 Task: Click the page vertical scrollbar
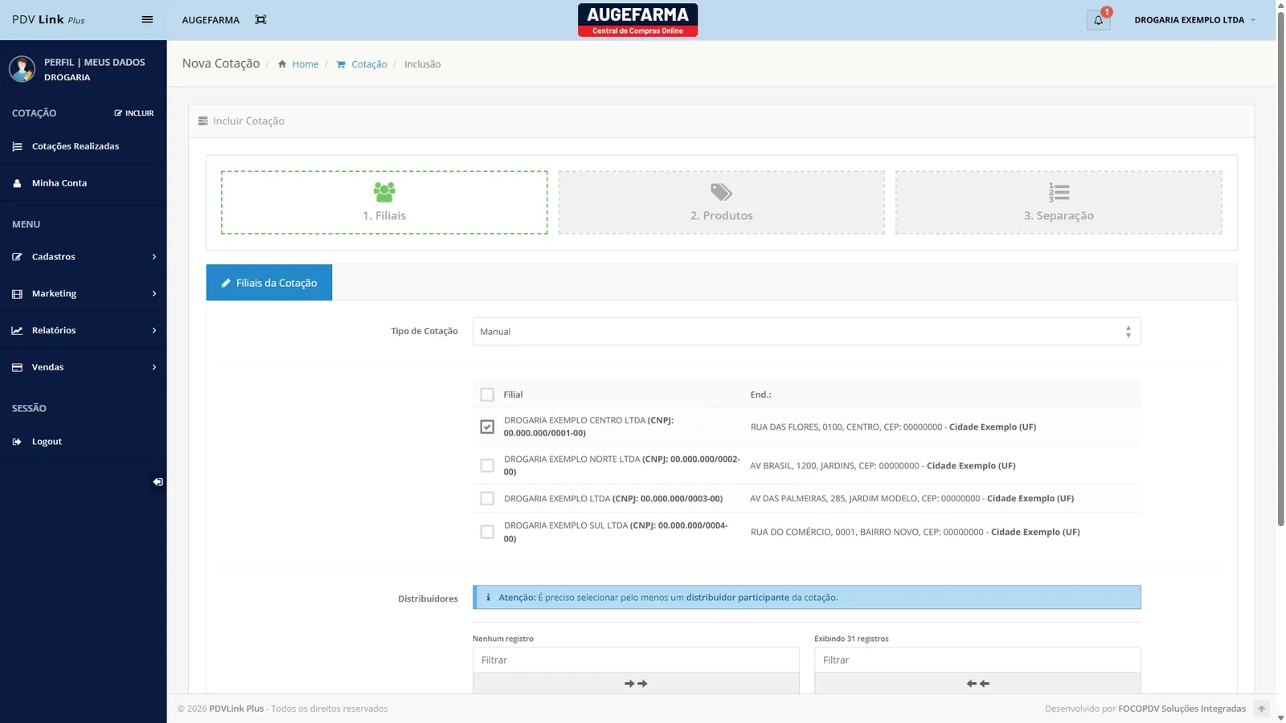[x=1280, y=269]
